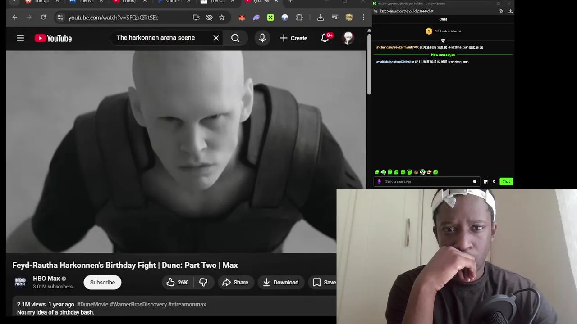
Task: Go to YouTube home via logo
Action: click(53, 38)
